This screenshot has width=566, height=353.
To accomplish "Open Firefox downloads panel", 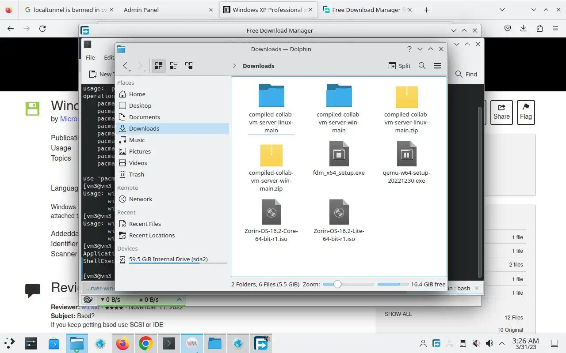I will pyautogui.click(x=524, y=28).
